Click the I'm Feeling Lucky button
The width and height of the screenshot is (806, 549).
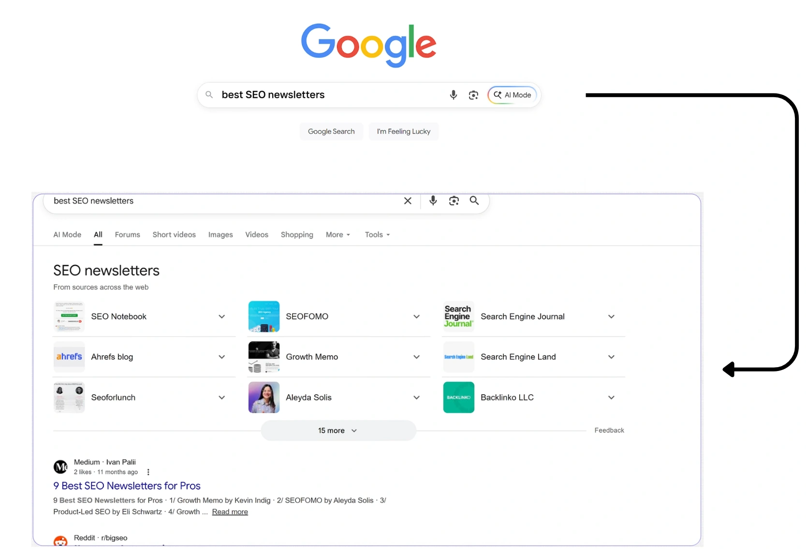tap(404, 132)
